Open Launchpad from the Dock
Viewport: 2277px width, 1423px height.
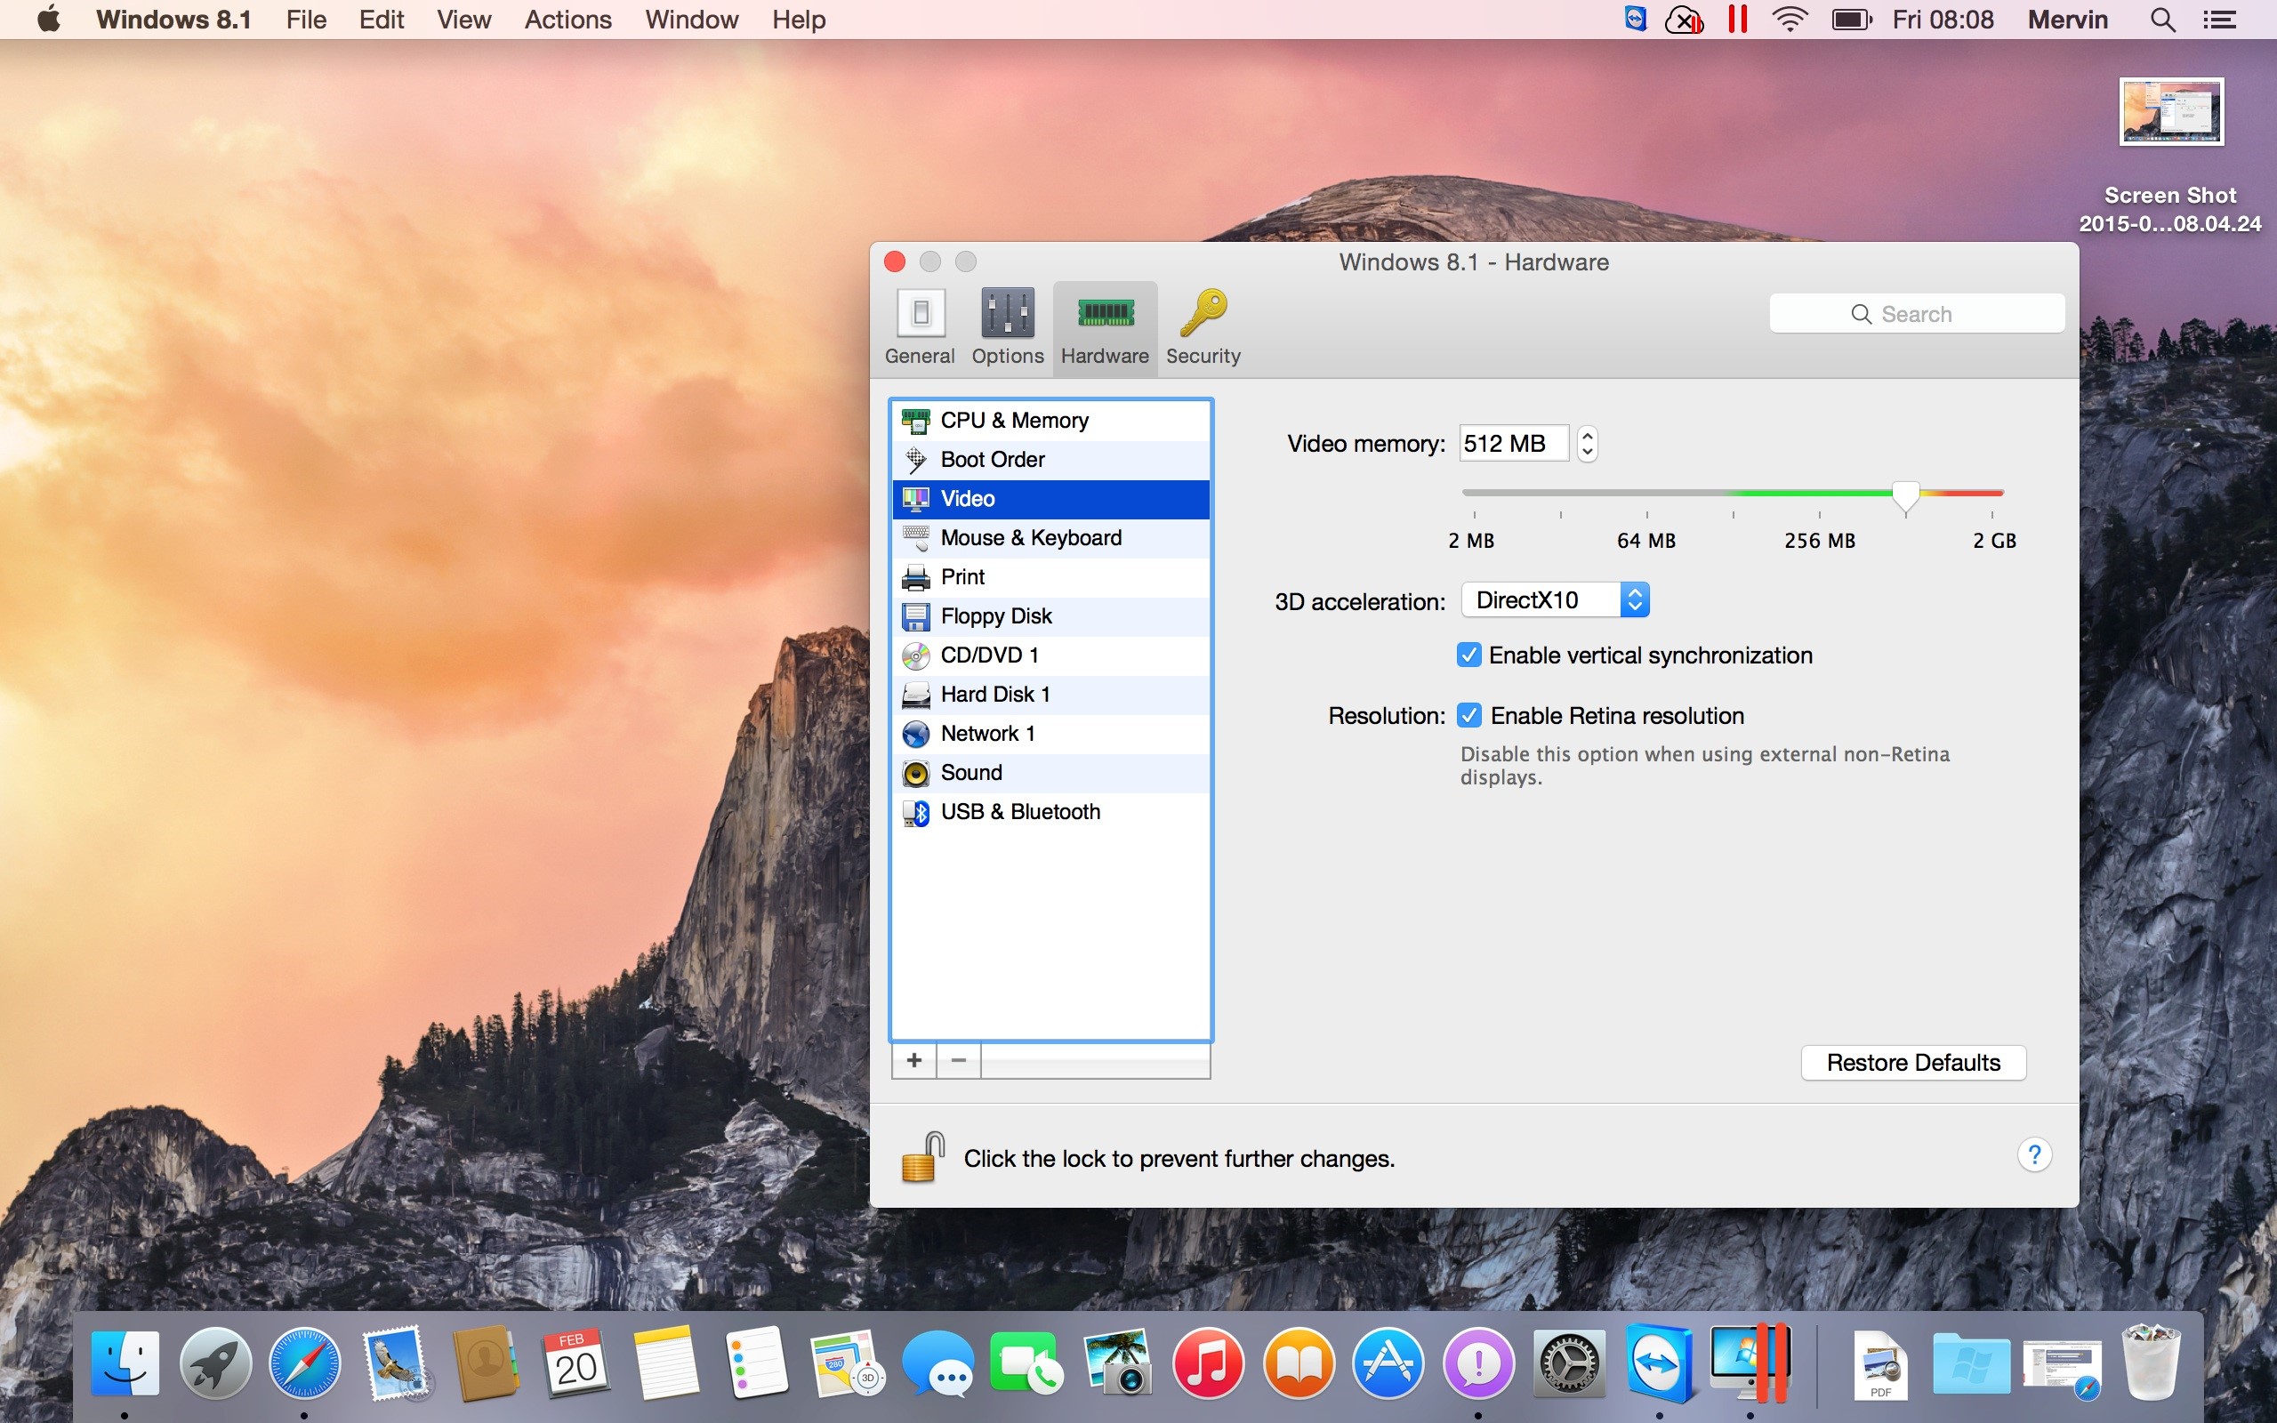[x=215, y=1363]
